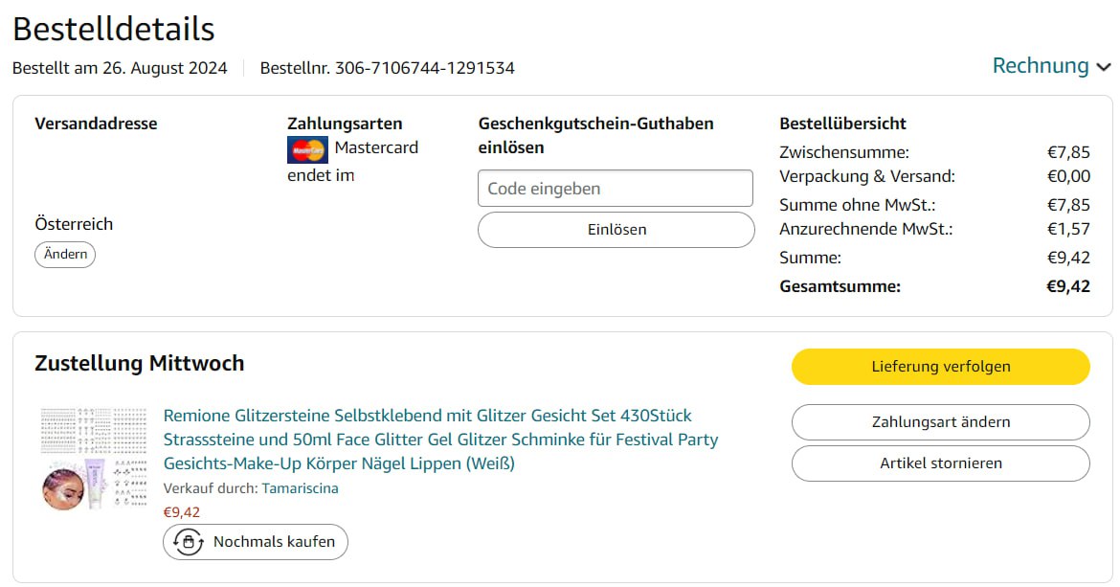Track the delivery via Lieferung verfolgen

(x=940, y=367)
